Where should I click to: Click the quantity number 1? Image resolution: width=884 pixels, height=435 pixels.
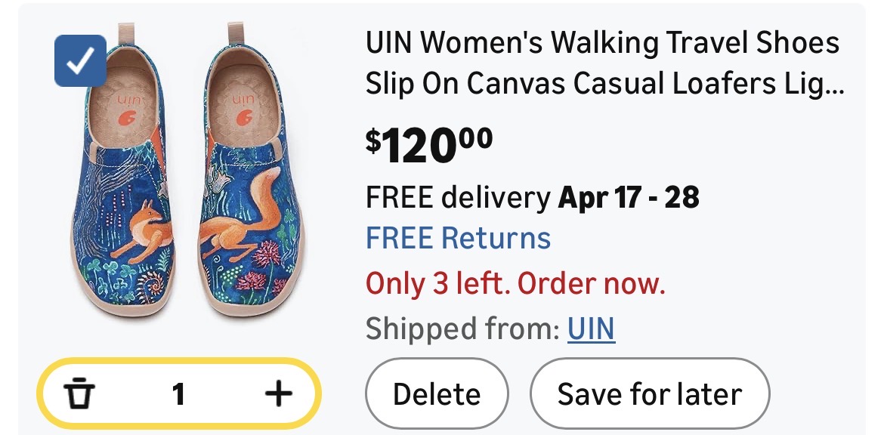coord(178,393)
